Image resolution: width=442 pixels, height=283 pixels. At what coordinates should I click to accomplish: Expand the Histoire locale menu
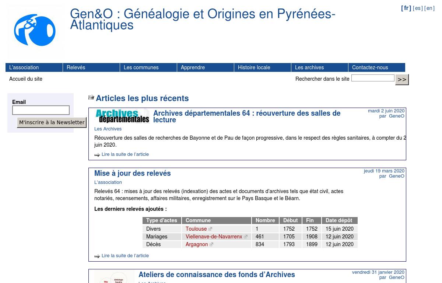(262, 67)
